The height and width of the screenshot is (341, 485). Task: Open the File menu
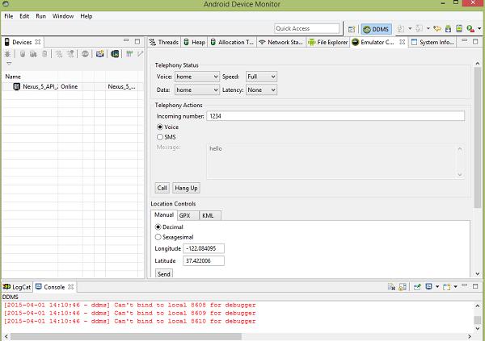pos(9,16)
